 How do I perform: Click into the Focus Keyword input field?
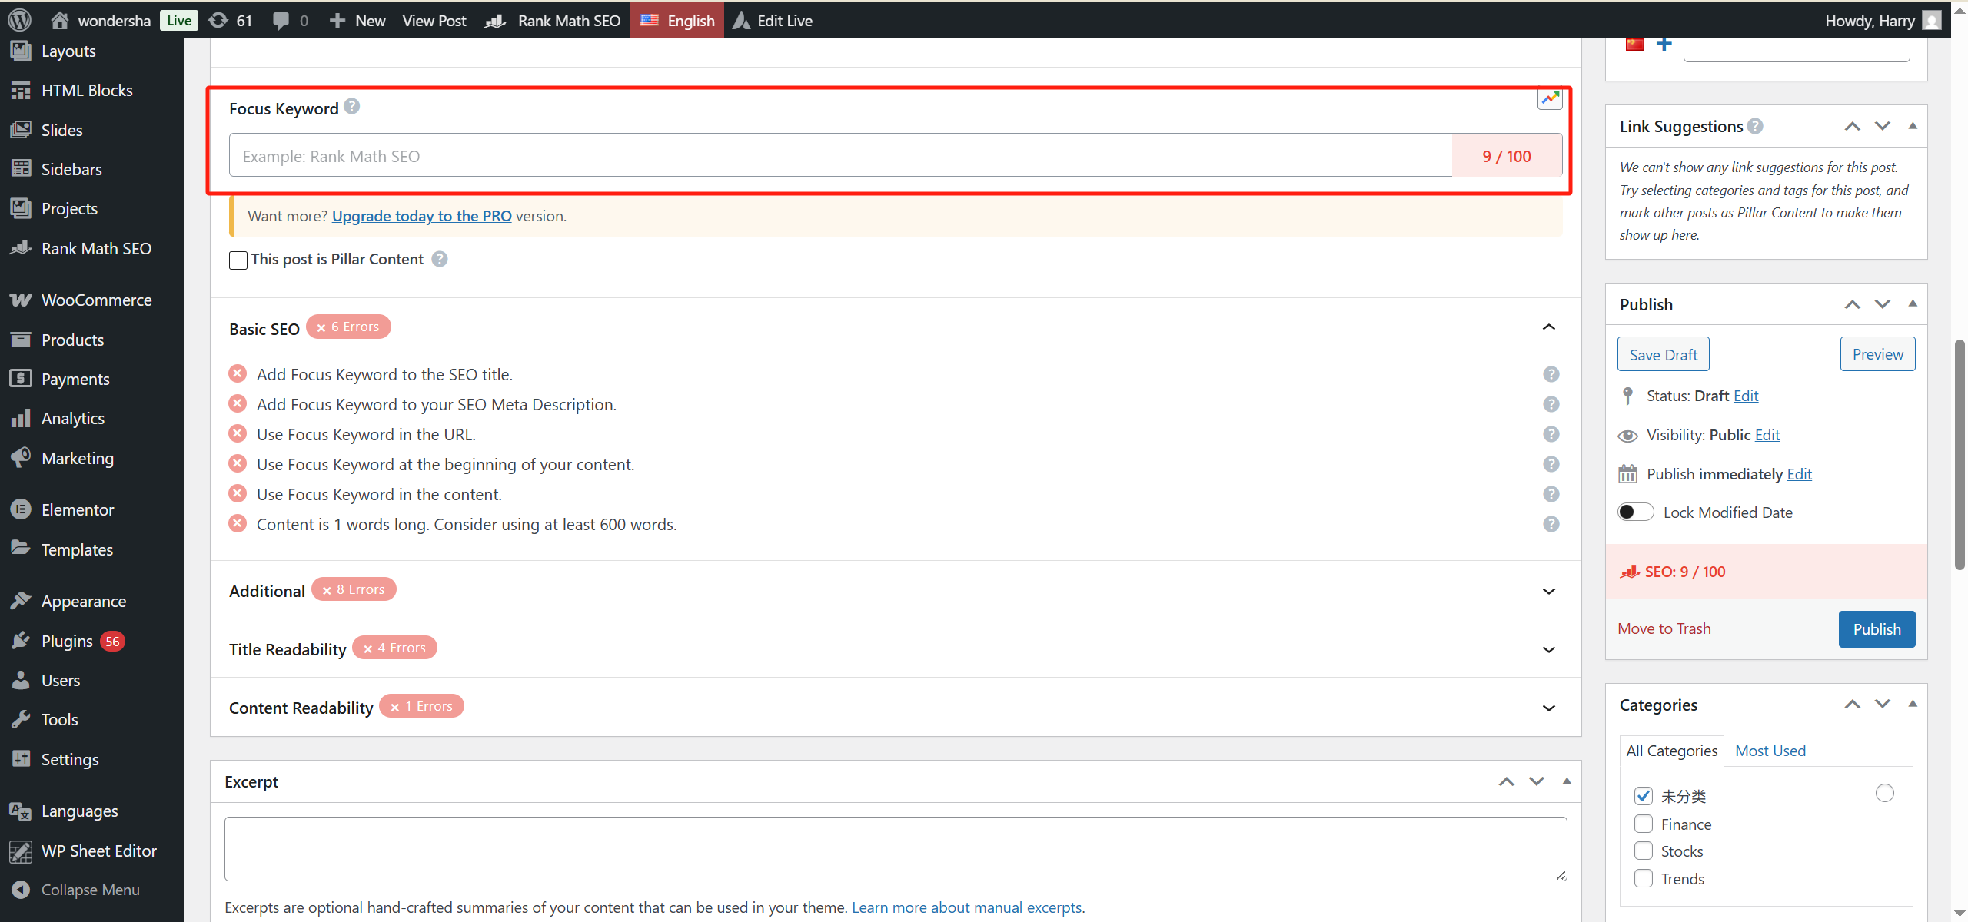point(839,156)
